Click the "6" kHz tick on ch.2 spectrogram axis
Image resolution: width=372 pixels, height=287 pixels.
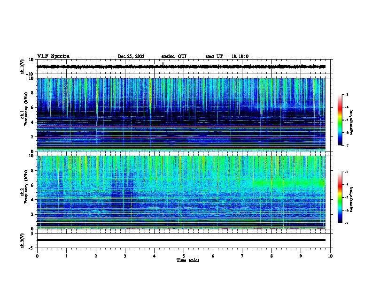(32, 185)
